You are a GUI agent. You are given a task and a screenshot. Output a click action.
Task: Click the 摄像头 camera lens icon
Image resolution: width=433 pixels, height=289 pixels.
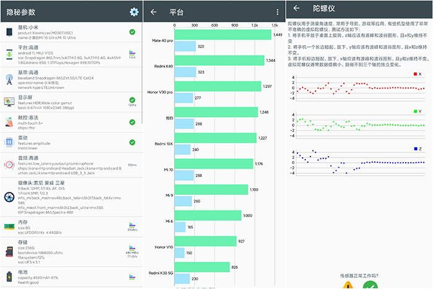click(x=9, y=197)
